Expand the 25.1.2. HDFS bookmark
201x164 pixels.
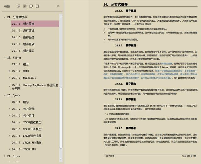[x=9, y=71]
